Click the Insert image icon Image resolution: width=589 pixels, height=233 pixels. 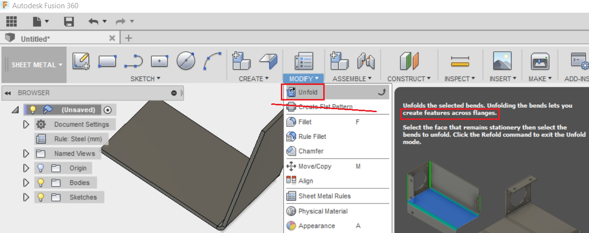[x=502, y=61]
